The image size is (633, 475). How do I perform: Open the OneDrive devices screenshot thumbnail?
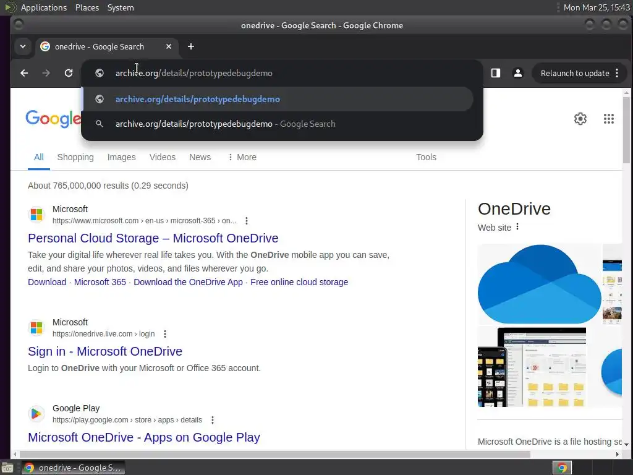[532, 367]
